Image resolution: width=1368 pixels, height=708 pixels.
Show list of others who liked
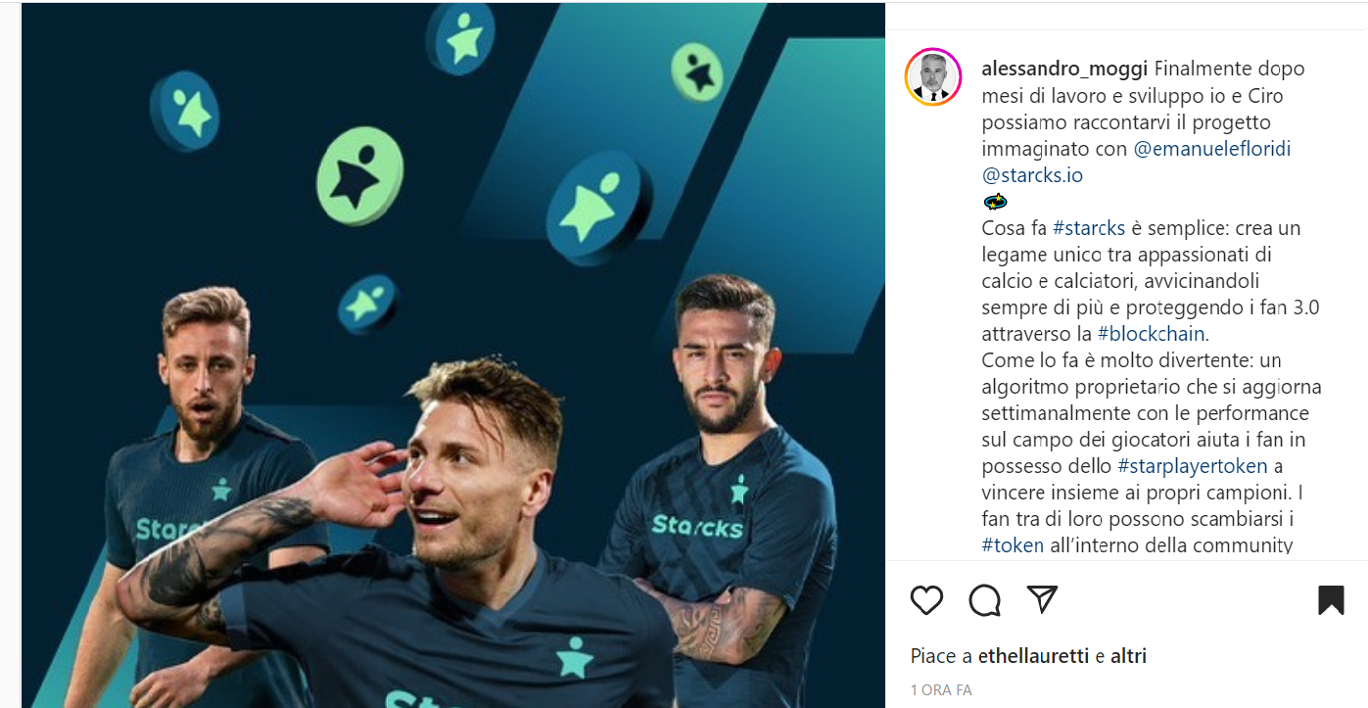[x=1128, y=656]
